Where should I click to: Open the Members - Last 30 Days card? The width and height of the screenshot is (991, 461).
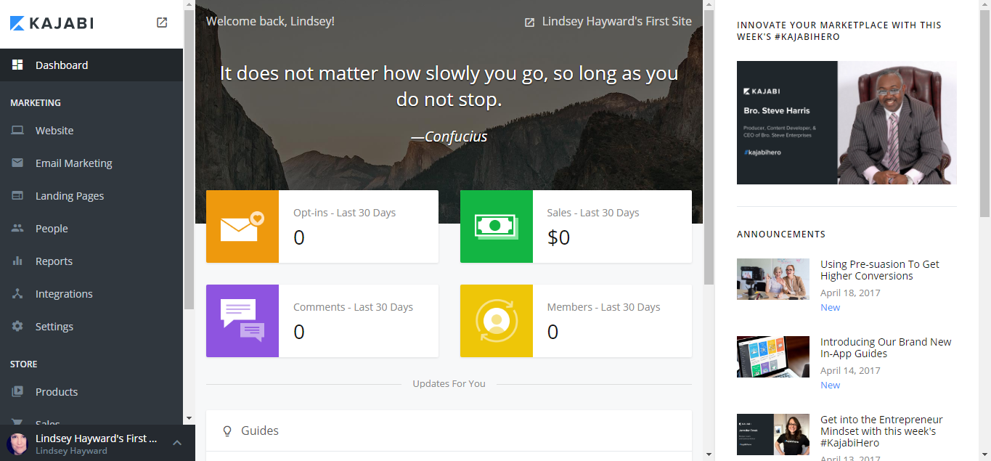576,321
